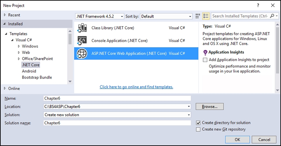Viewport: 281px width, 146px height.
Task: Select ASP.NET Core Web Application (.NET Core) template
Action: (136, 53)
